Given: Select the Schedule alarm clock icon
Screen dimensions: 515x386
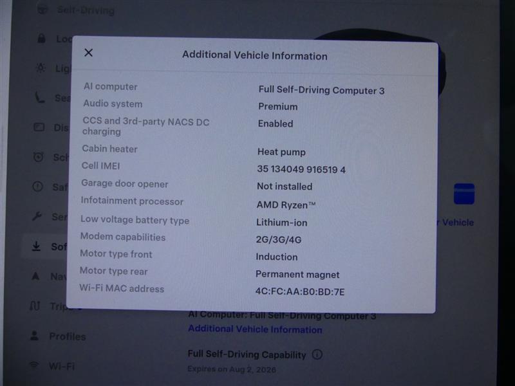Looking at the screenshot, I should [39, 156].
